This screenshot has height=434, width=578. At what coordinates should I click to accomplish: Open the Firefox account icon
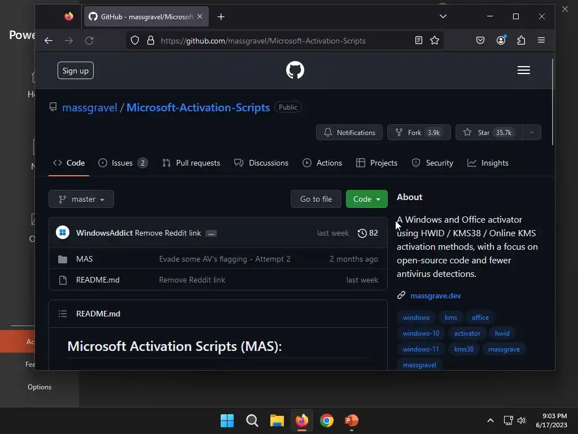coord(501,40)
